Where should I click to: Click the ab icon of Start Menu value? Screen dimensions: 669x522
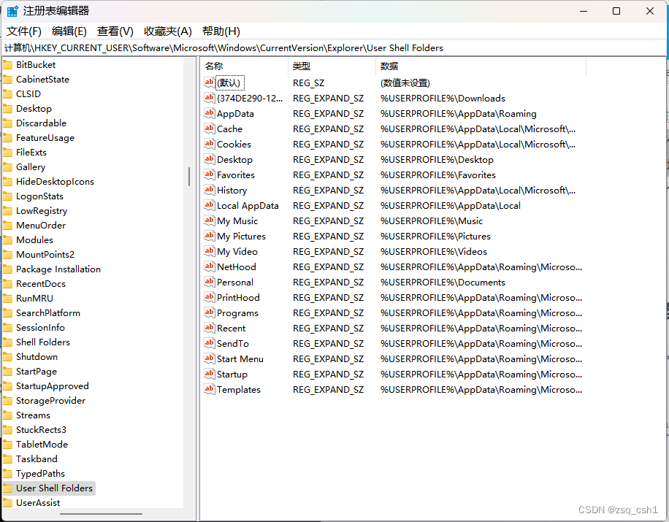coord(209,358)
